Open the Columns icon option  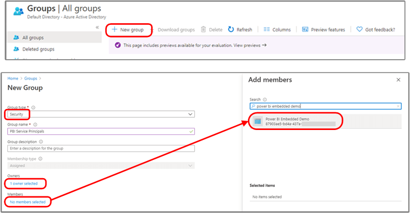267,29
